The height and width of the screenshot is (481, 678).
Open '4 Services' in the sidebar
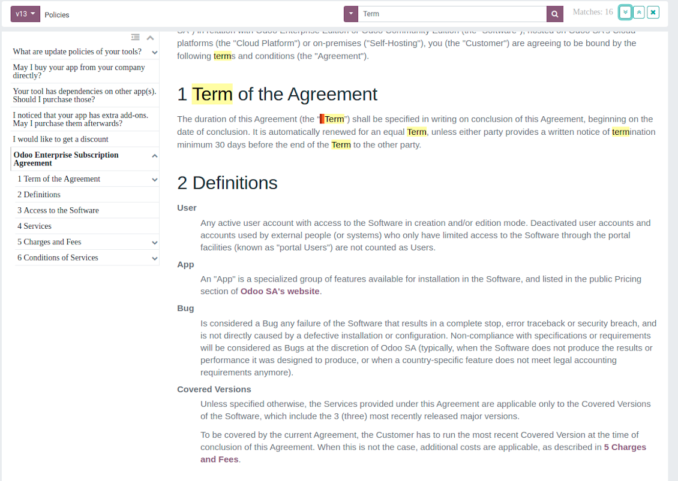[34, 226]
